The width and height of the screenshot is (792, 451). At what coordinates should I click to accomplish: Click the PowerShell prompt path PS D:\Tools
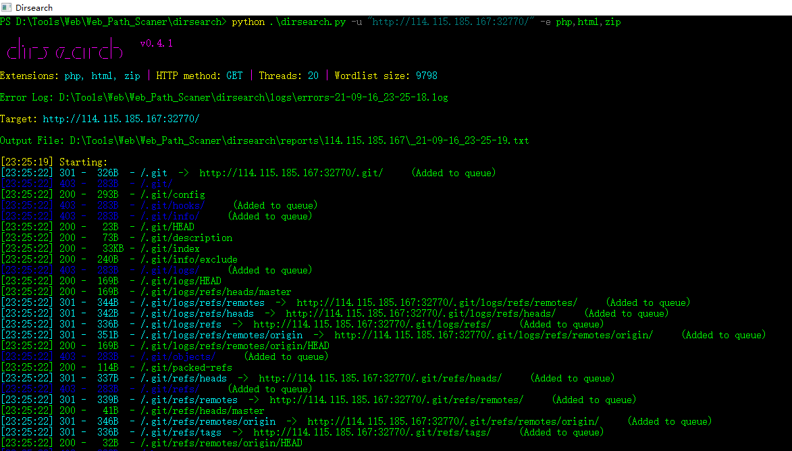tap(113, 22)
